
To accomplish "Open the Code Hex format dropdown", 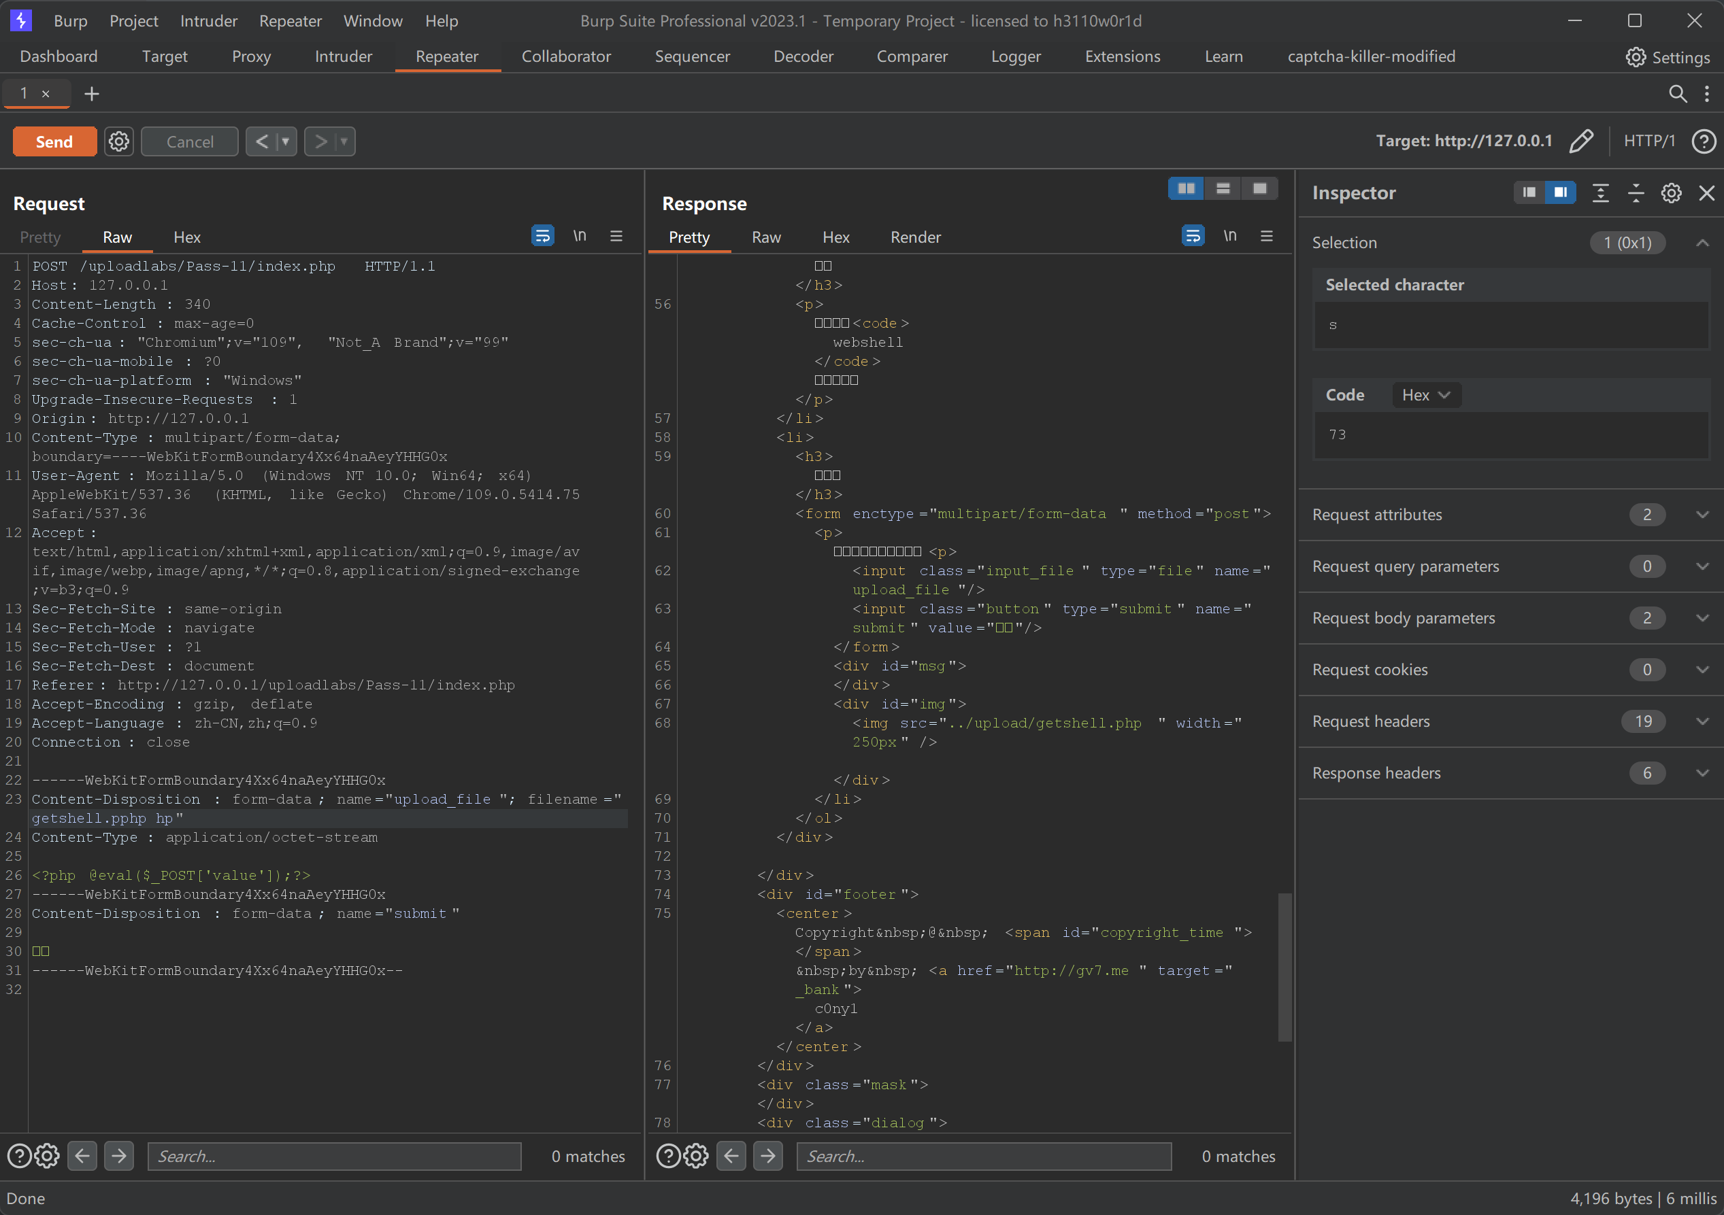I will [x=1425, y=395].
